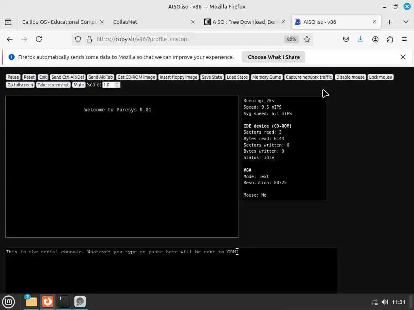This screenshot has height=310, width=414.
Task: Load a saved emulator state
Action: (237, 77)
